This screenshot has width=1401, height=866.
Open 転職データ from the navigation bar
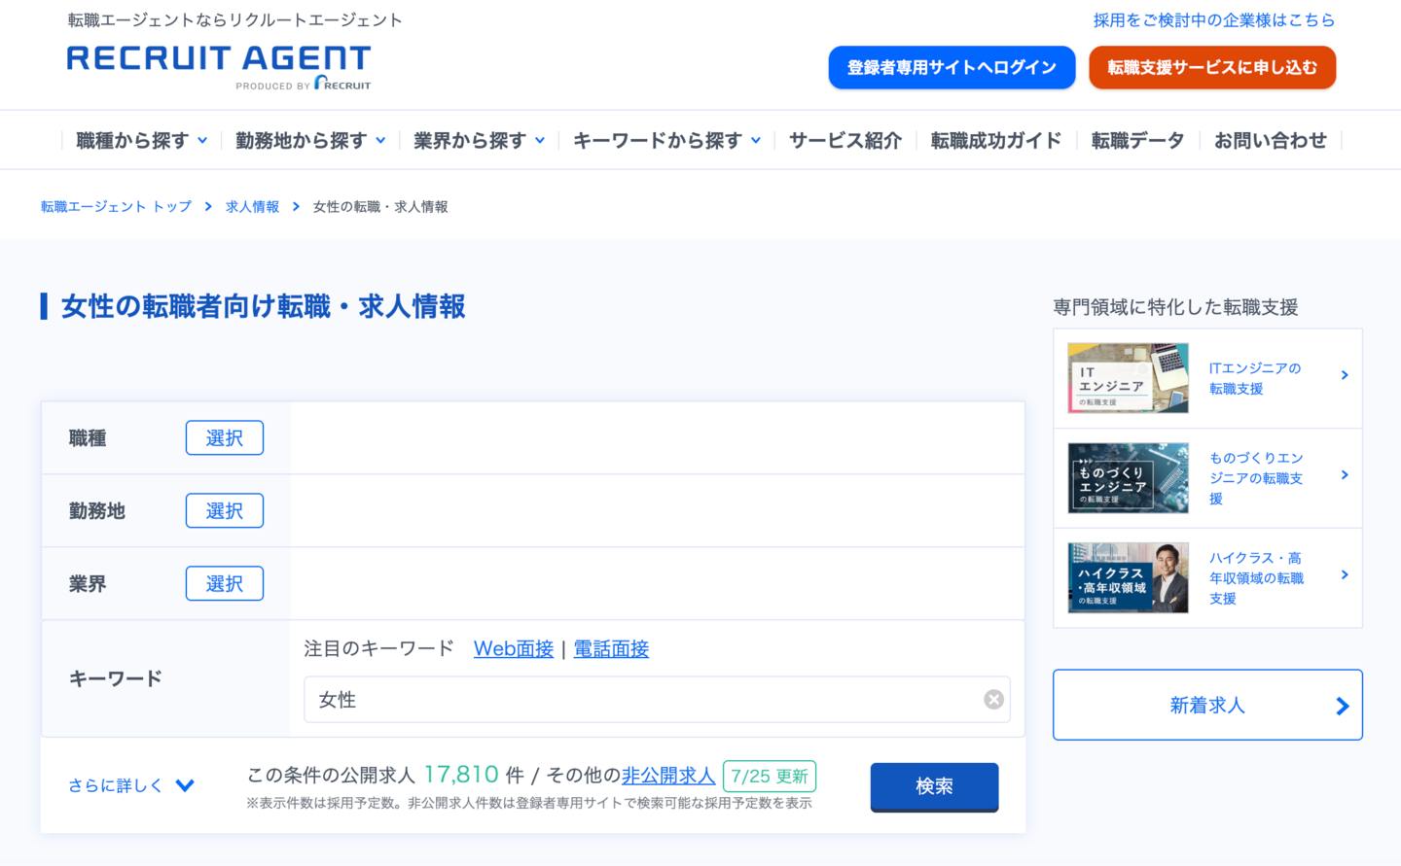click(x=1136, y=140)
